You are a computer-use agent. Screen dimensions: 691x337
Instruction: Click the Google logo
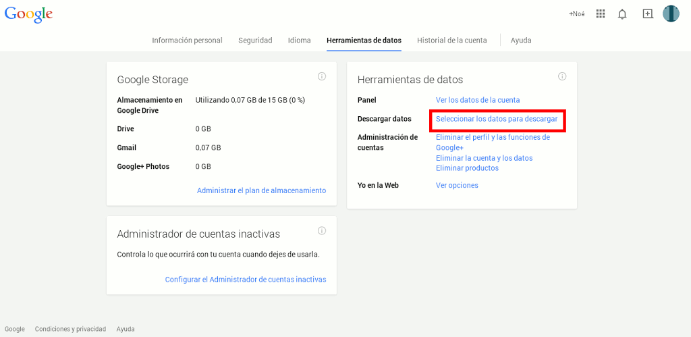28,14
